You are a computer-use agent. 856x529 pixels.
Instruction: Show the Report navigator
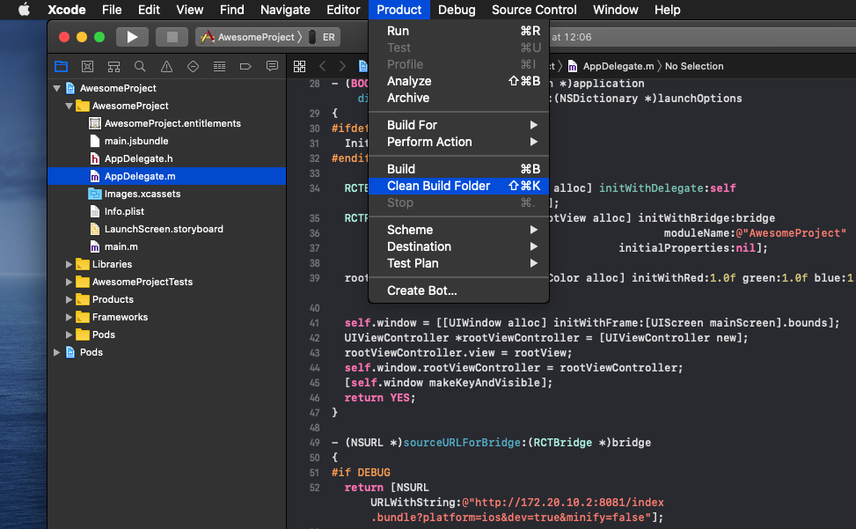click(x=272, y=67)
